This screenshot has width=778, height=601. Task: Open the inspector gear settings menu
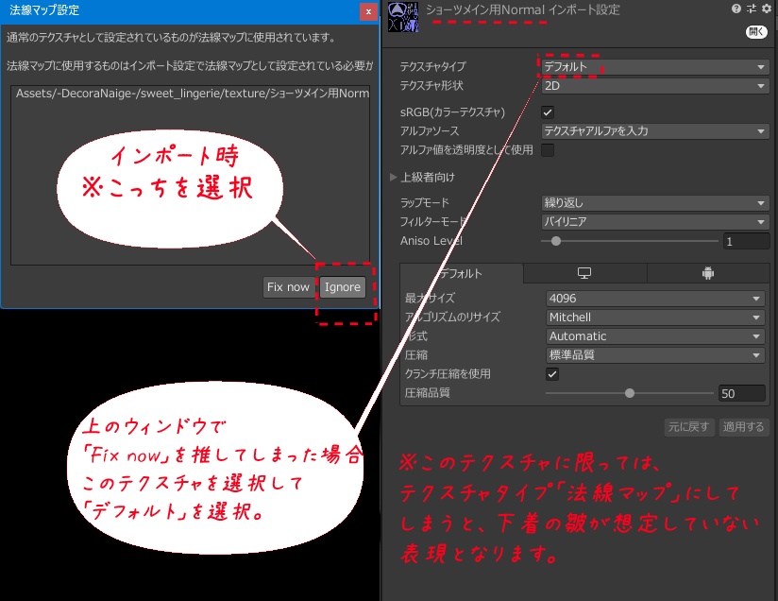(x=767, y=9)
